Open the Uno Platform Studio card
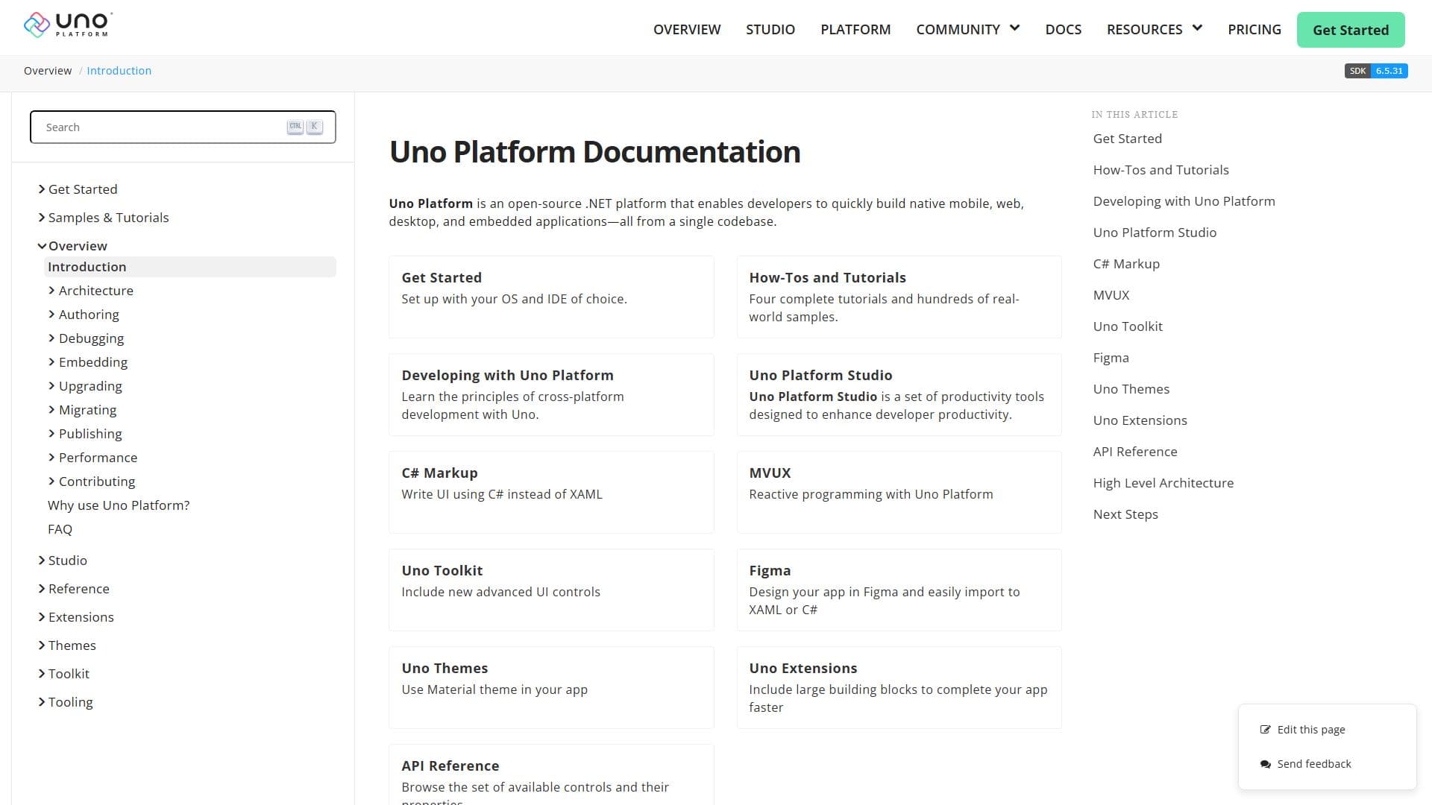This screenshot has height=805, width=1432. [899, 394]
